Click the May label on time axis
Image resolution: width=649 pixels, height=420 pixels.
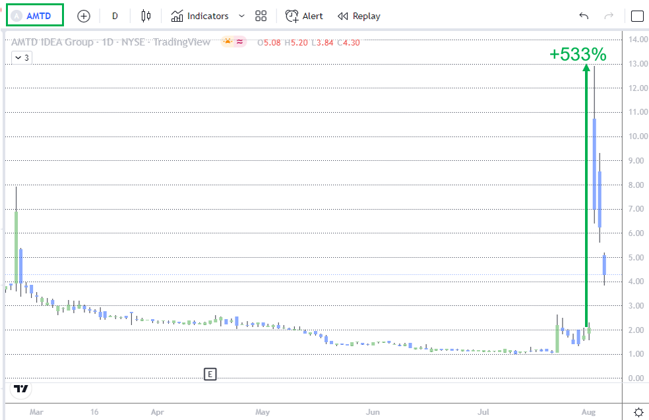pos(263,412)
